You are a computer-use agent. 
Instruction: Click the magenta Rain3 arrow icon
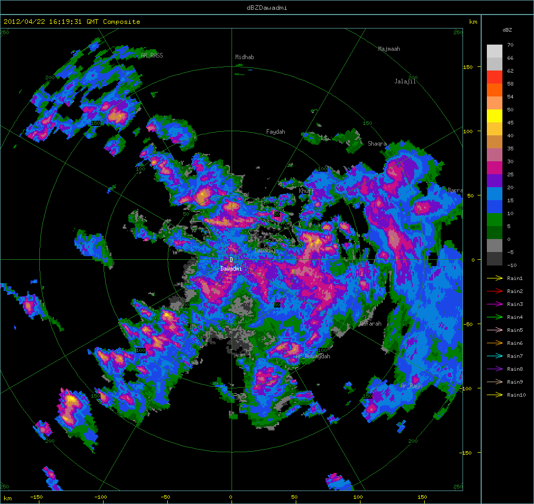(x=495, y=304)
